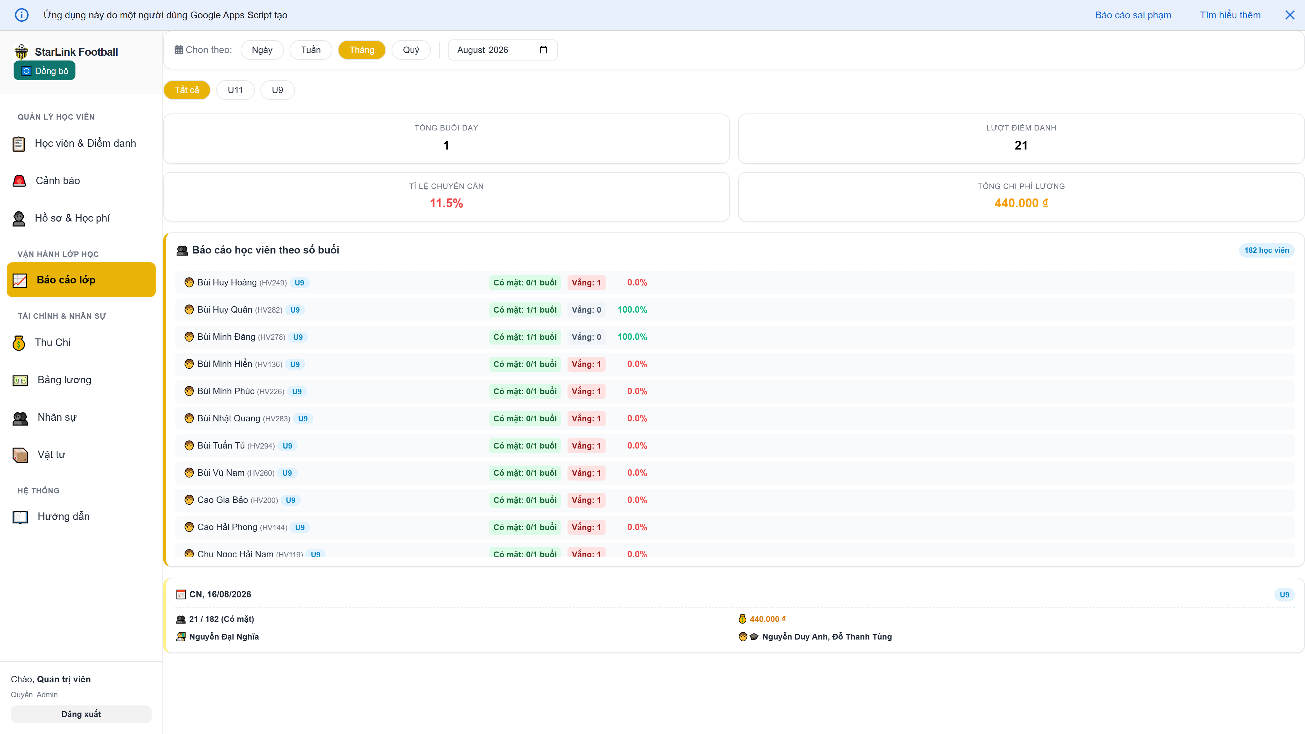Click the Quản trị viên user name

coord(64,679)
